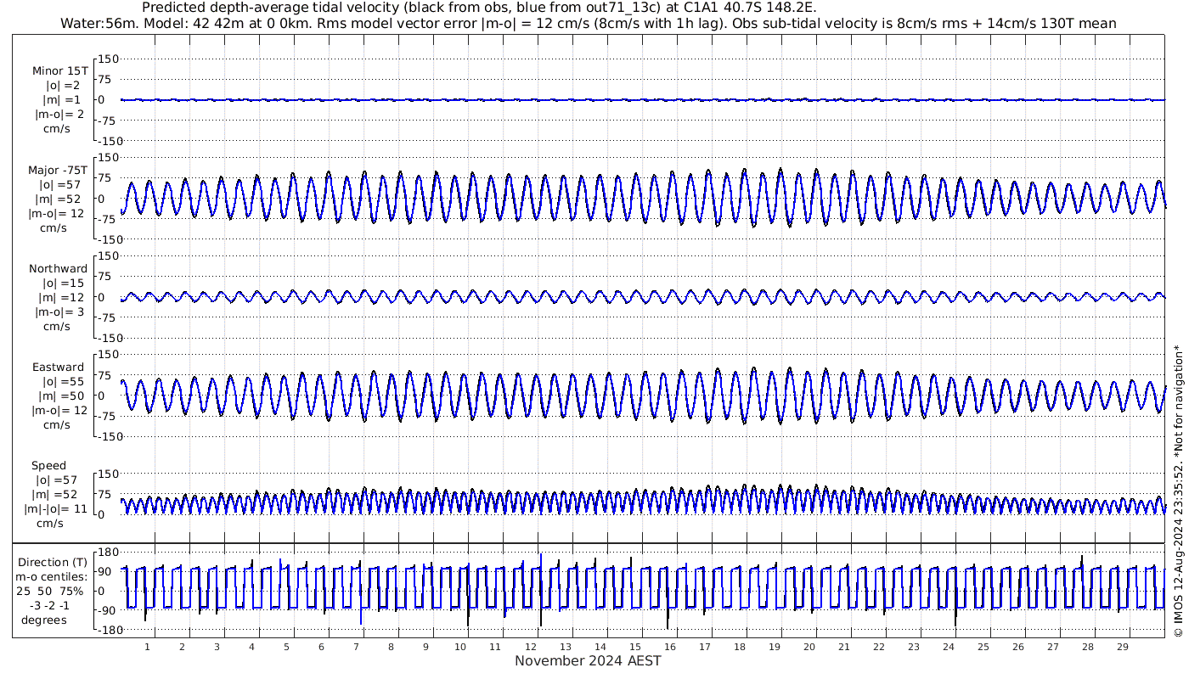Click the 'Speed' panel label

[x=48, y=466]
